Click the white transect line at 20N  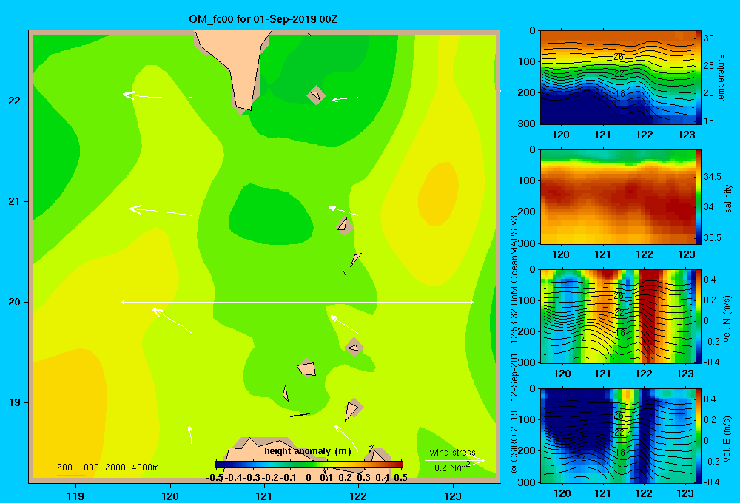tap(297, 302)
